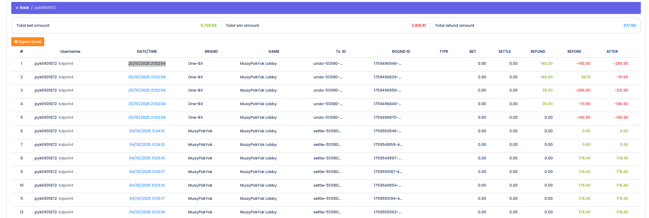Open the highlighted date link in row 1
This screenshot has width=649, height=218.
click(x=147, y=64)
